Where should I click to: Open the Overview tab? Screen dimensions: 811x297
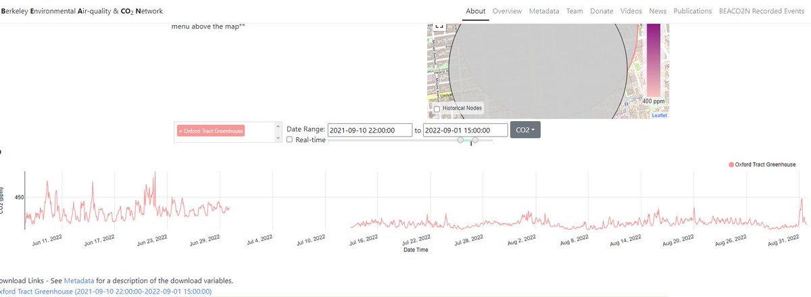pos(507,11)
